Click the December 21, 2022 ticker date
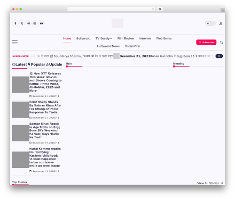The width and height of the screenshot is (235, 199). [135, 56]
